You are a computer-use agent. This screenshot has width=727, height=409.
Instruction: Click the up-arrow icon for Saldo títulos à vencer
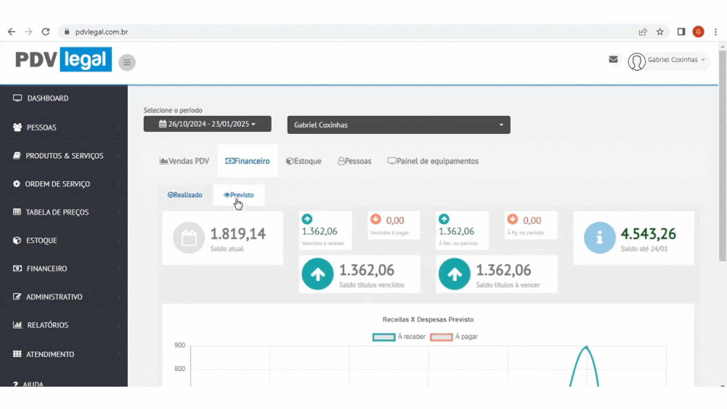454,274
